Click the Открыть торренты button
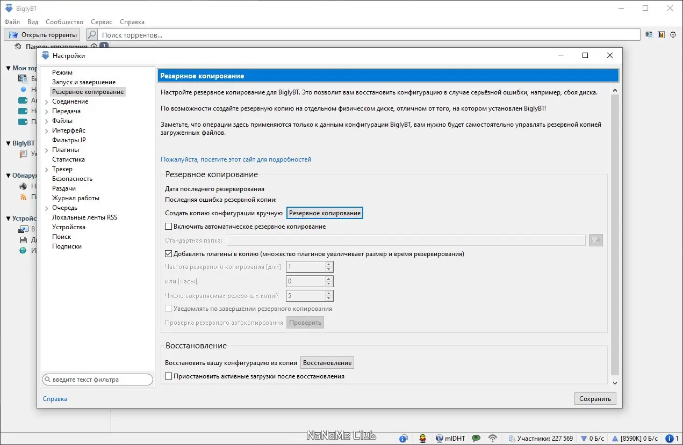Viewport: 683px width, 445px height. coord(42,35)
